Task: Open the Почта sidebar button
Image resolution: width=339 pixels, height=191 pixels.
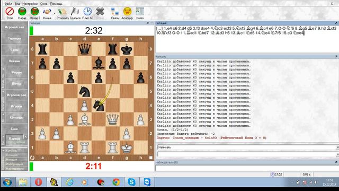Action: (x=16, y=84)
